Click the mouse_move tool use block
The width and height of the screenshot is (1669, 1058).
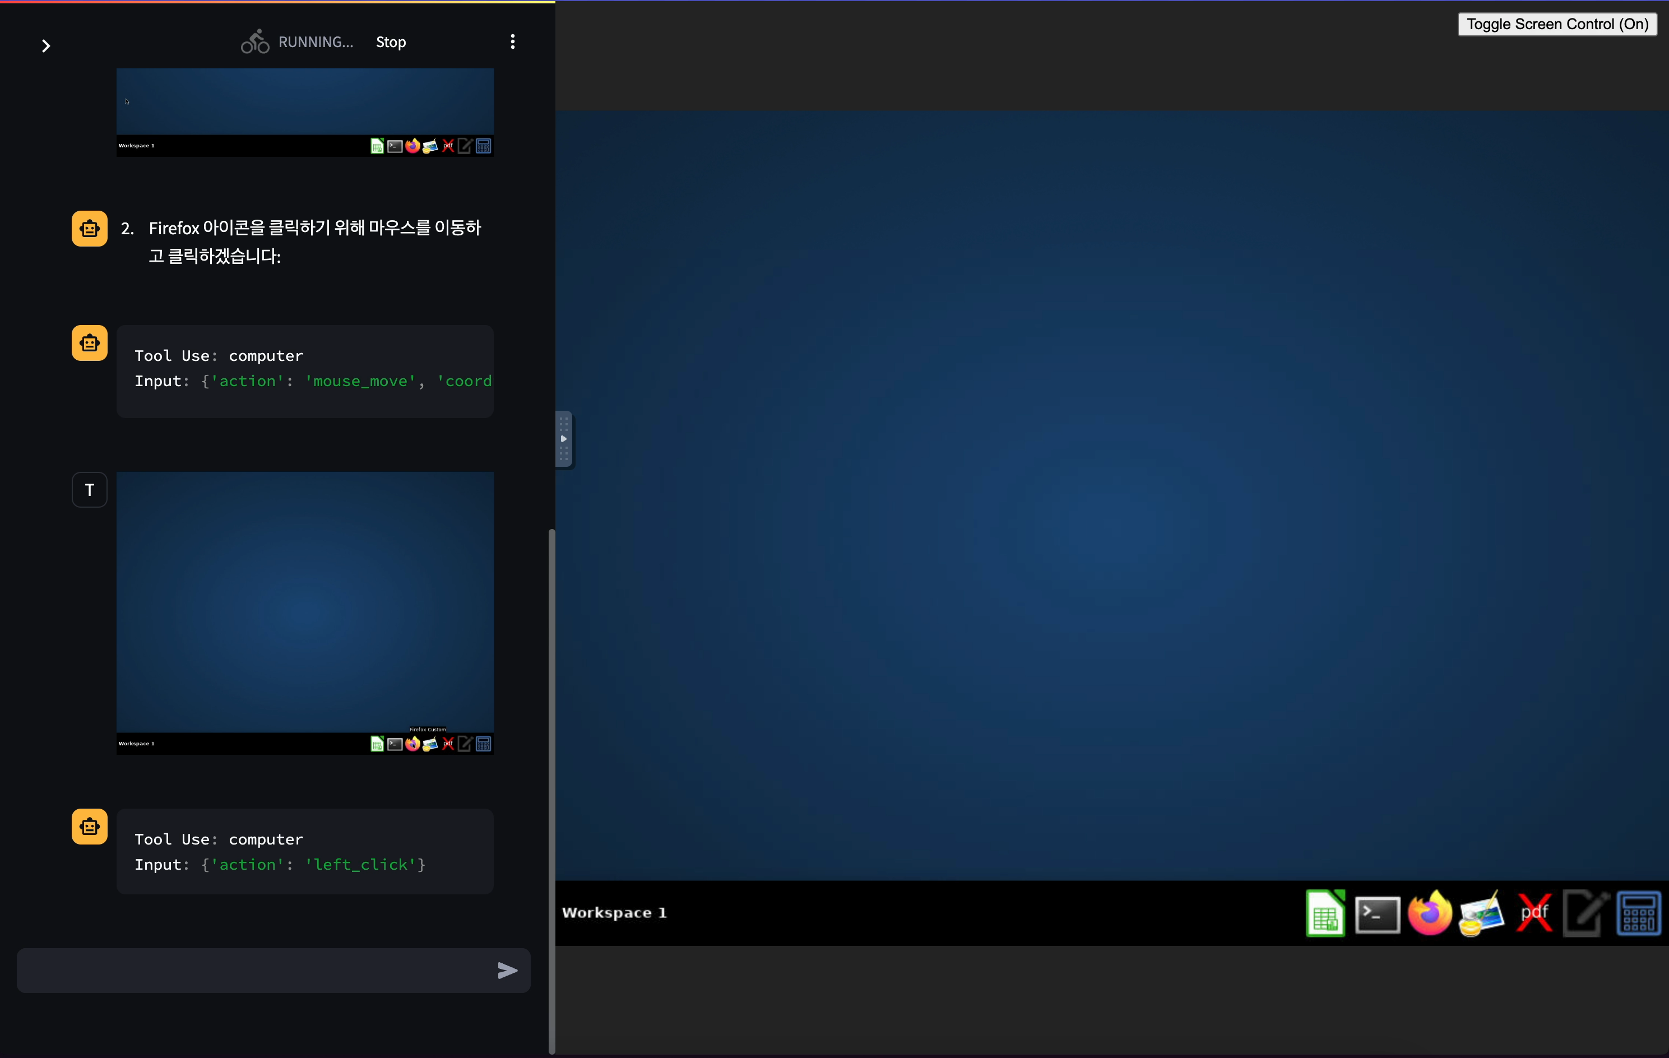[x=305, y=370]
